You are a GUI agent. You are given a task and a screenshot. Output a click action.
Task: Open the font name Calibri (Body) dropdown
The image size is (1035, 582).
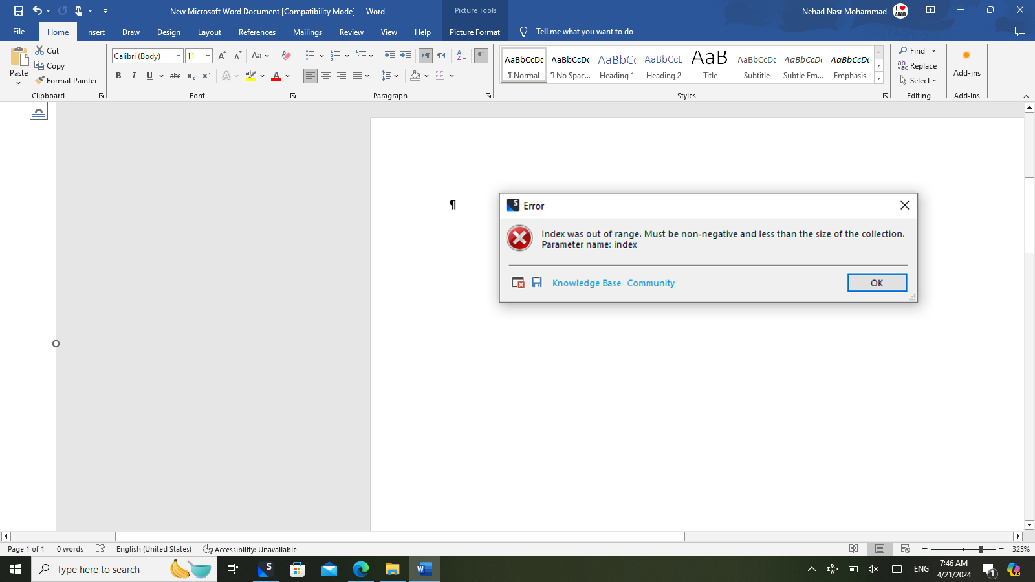pos(179,56)
